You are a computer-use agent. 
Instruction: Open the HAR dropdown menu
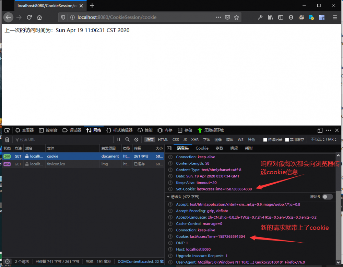pyautogui.click(x=331, y=140)
